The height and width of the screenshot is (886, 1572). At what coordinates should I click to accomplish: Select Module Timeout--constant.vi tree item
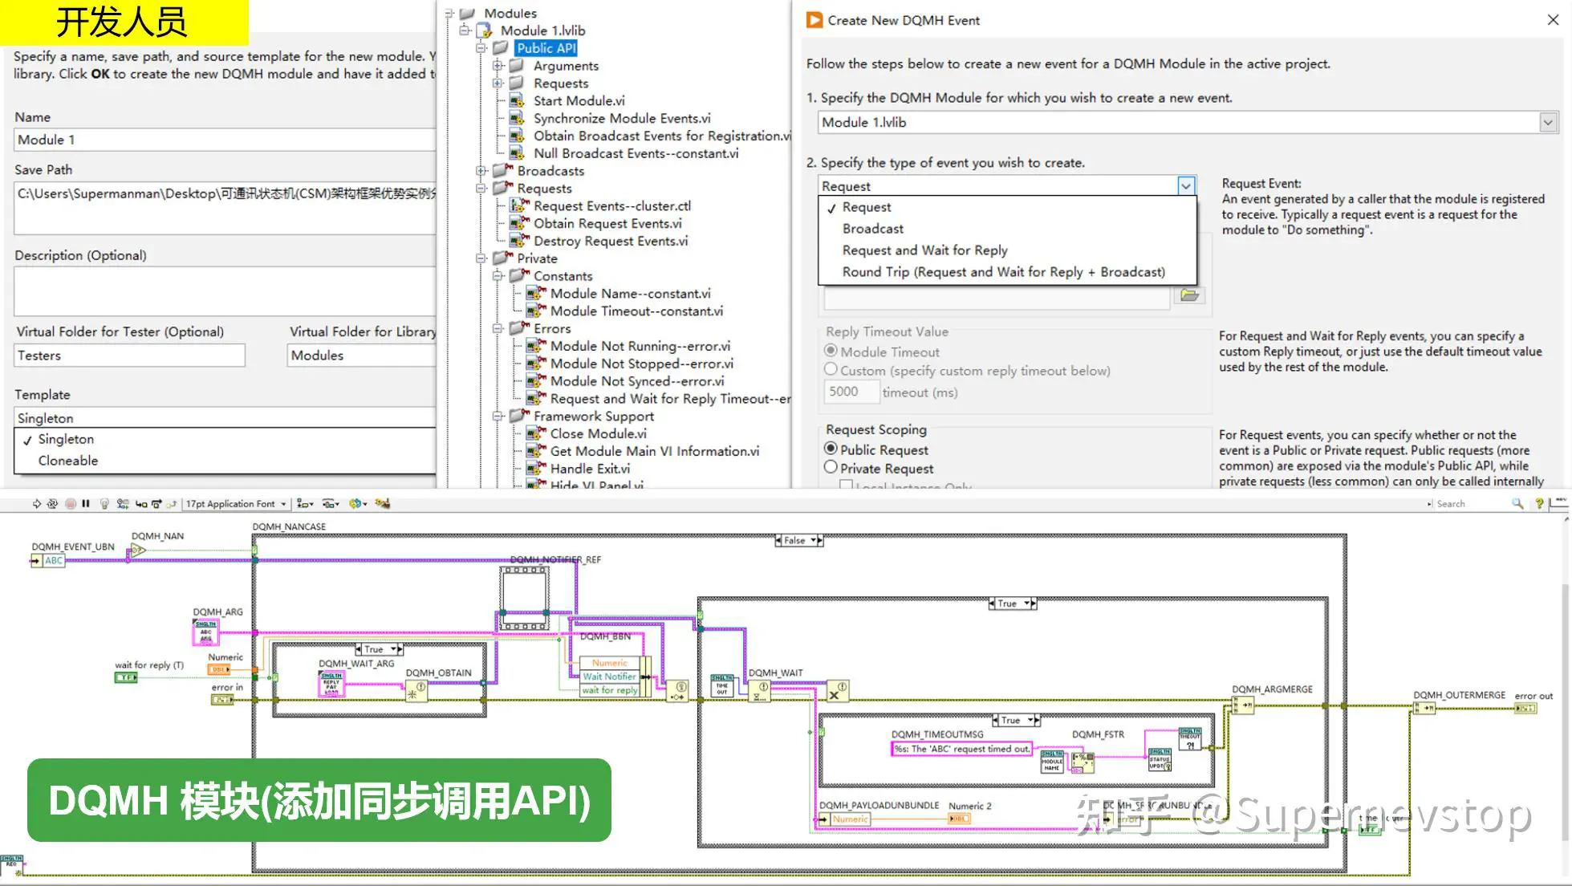(636, 311)
